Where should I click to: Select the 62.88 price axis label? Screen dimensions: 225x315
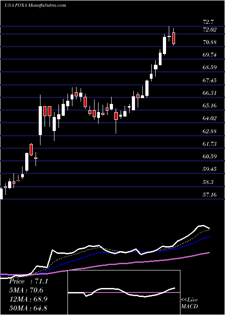point(210,131)
